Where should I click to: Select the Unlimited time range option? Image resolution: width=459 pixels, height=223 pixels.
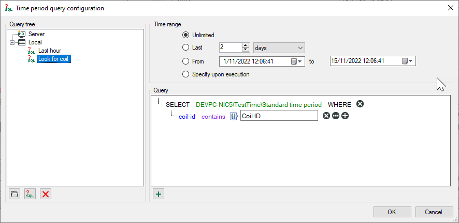coord(186,35)
